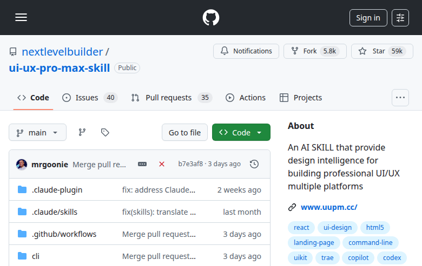Select the react topic tag
The image size is (422, 266).
tap(301, 228)
